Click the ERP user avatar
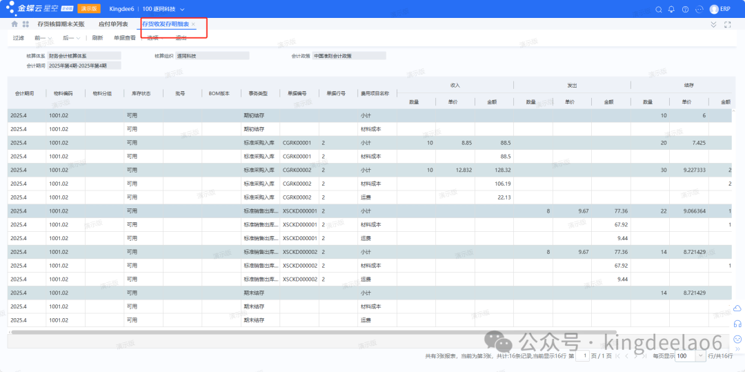This screenshot has height=372, width=745. pos(714,9)
